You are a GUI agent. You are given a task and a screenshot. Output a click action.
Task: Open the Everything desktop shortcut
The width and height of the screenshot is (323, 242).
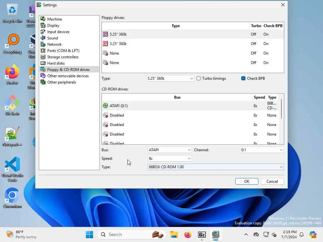click(12, 43)
